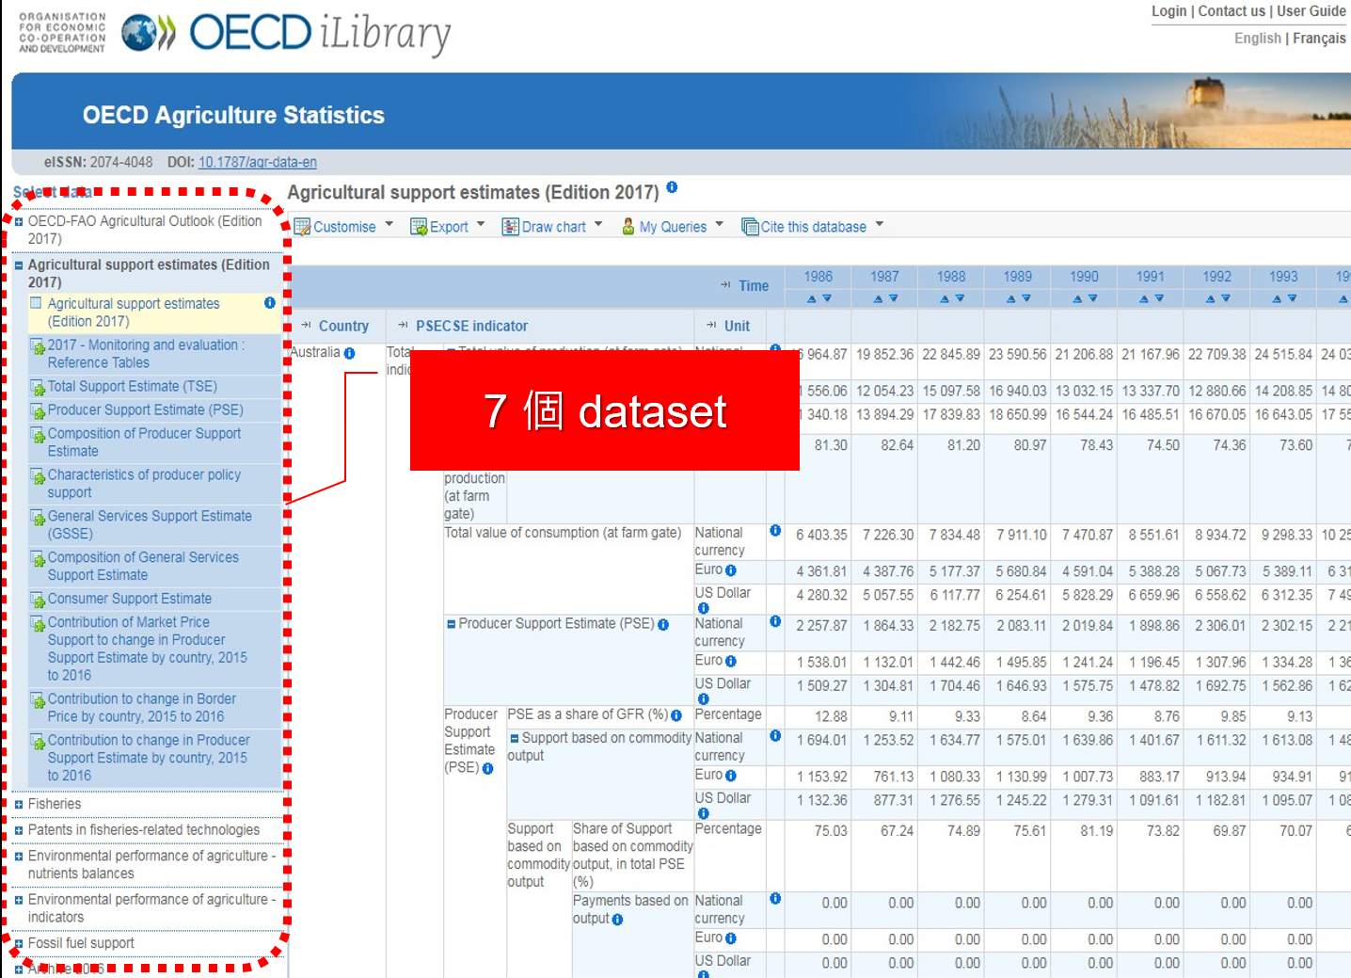Click the Login link
Image resolution: width=1351 pixels, height=978 pixels.
click(1168, 11)
